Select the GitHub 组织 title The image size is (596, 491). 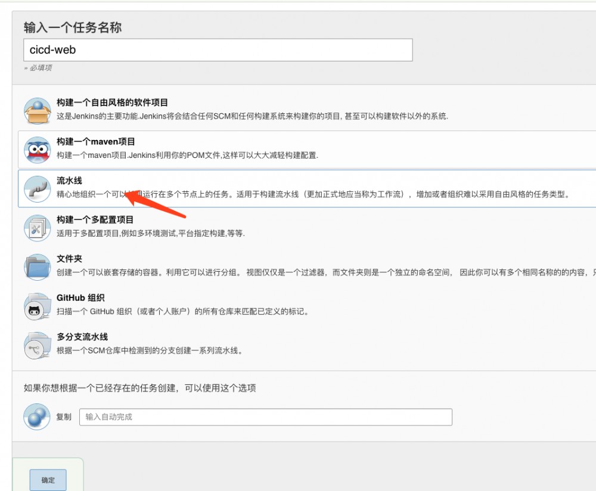point(80,298)
